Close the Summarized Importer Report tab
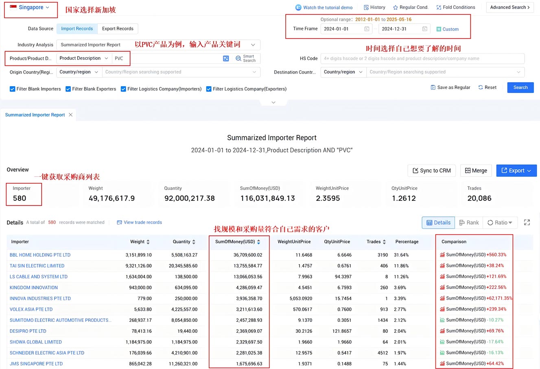Screen dimensions: 540x369 pyautogui.click(x=71, y=115)
